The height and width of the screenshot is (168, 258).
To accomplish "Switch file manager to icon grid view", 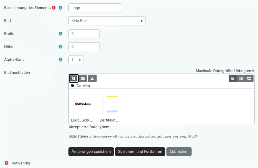I will click(233, 78).
